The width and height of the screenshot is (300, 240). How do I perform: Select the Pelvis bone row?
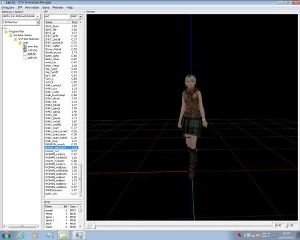[x=61, y=214]
